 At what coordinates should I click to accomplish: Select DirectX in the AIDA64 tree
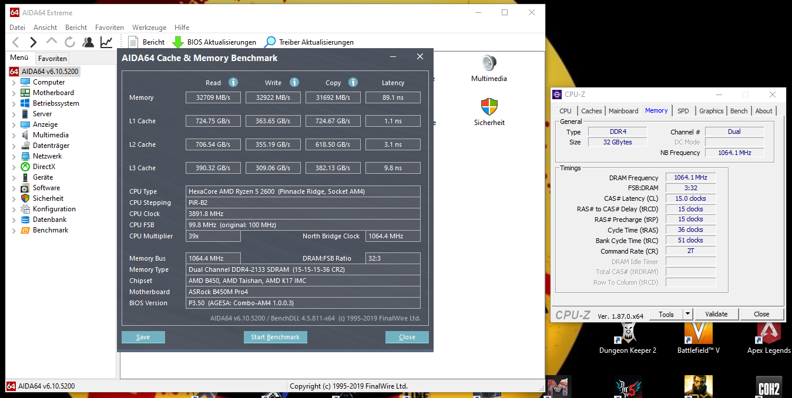[x=44, y=167]
